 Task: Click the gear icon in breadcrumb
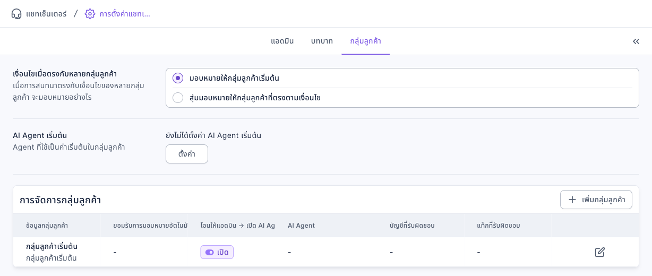90,14
